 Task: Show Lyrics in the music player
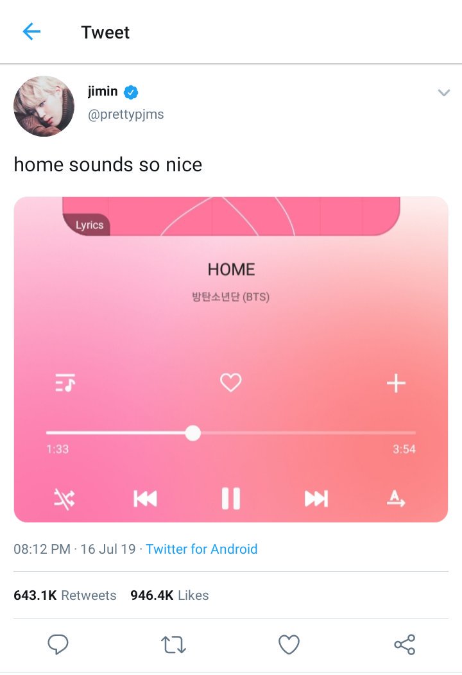pyautogui.click(x=89, y=225)
